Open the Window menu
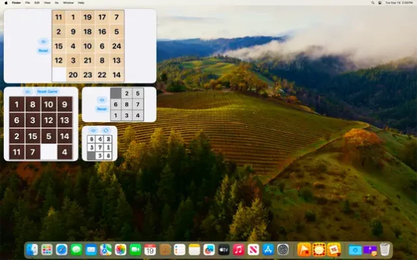The image size is (417, 260). [68, 3]
